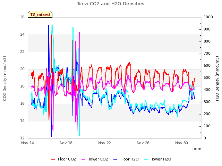The image size is (222, 166).
Task: Select the Floor CO2 legend label
Action: coord(67,159)
